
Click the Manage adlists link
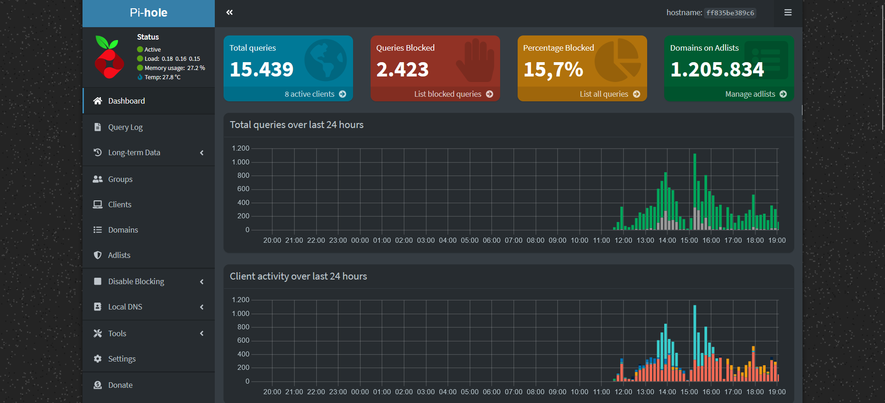(729, 94)
